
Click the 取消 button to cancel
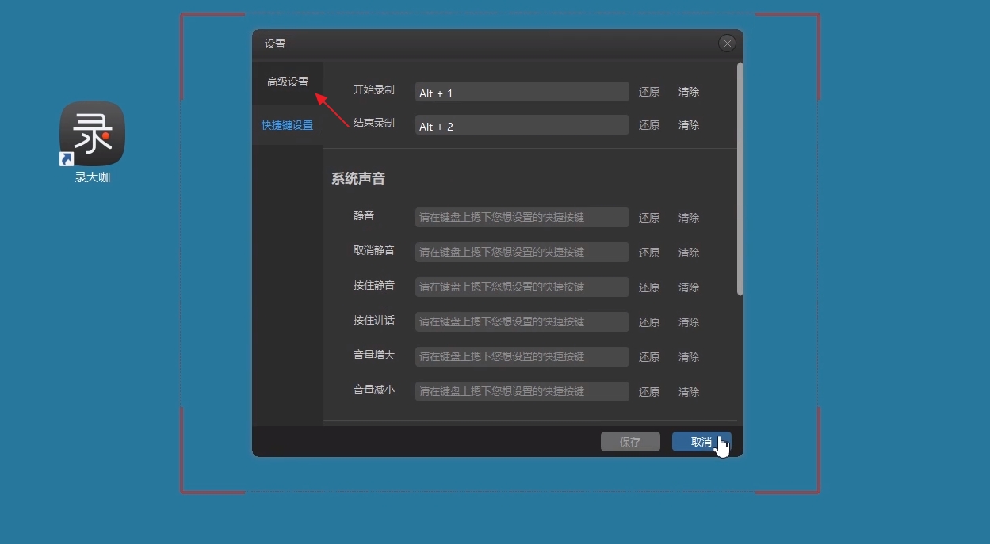tap(701, 441)
